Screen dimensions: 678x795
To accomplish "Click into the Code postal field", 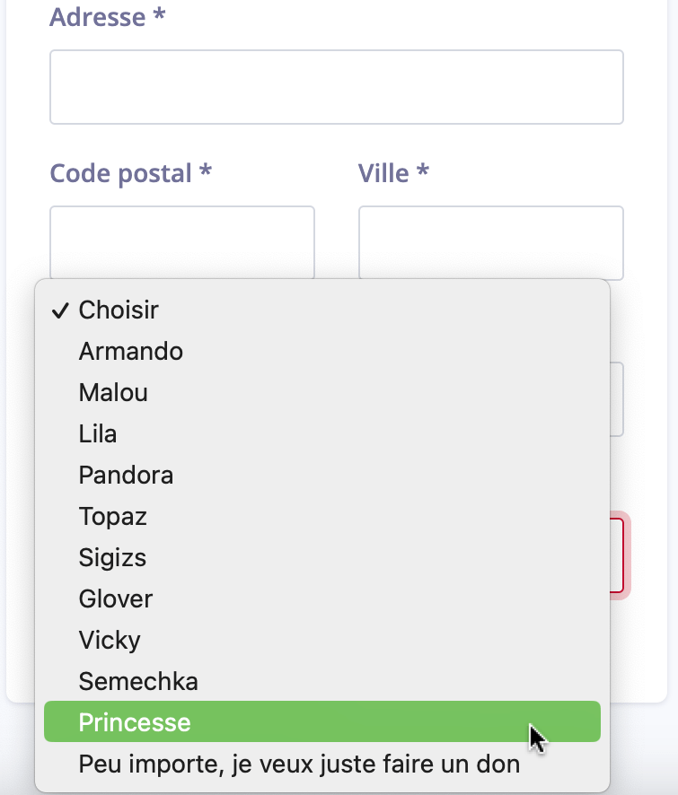I will (x=182, y=242).
